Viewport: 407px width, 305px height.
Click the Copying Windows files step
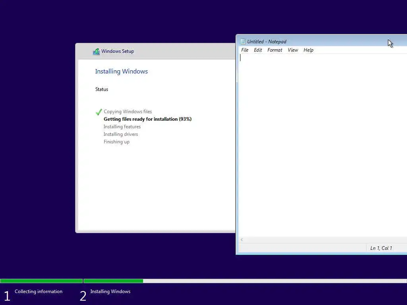(x=128, y=112)
